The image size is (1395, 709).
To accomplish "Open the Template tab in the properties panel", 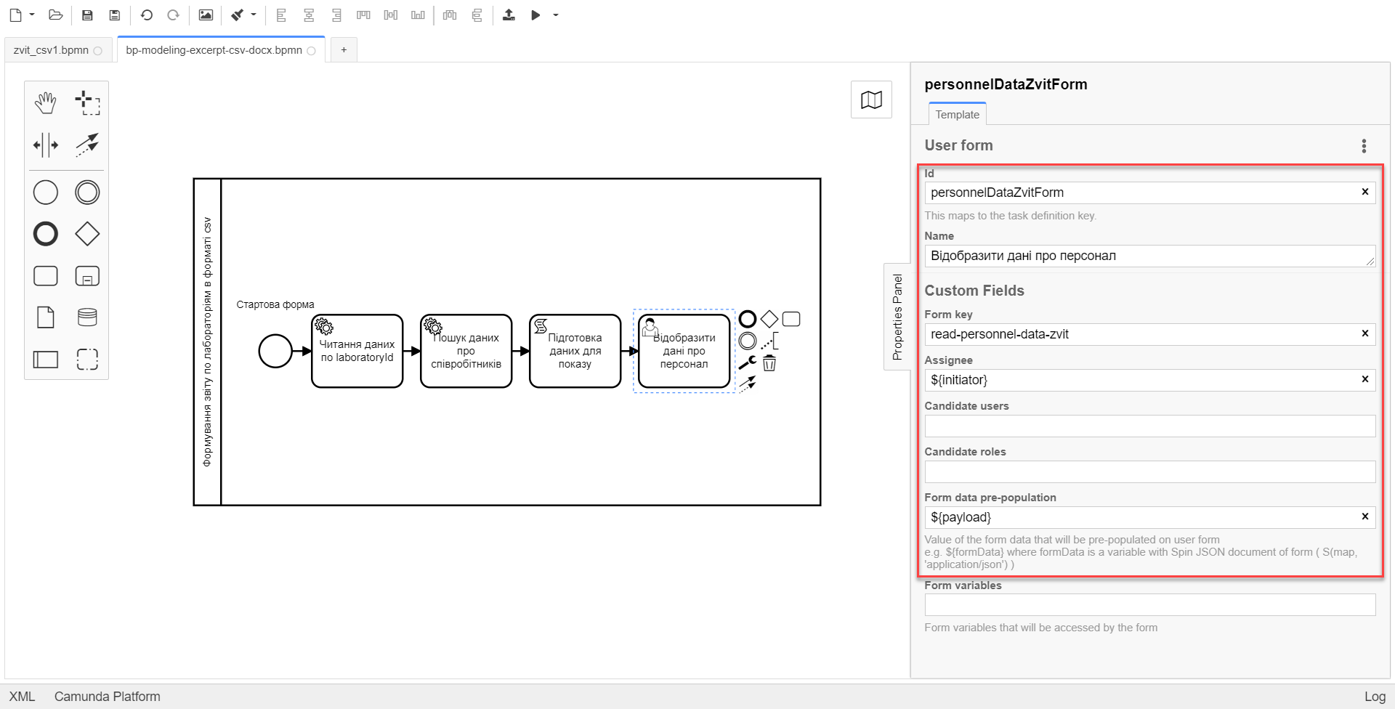I will 957,114.
